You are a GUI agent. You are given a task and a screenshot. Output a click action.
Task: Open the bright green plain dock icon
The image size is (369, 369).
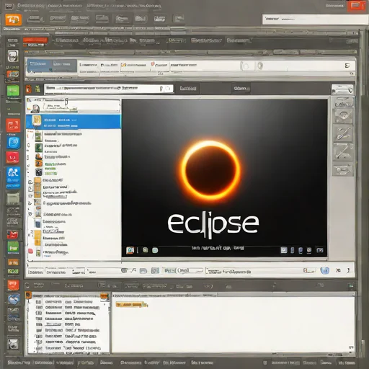click(13, 91)
